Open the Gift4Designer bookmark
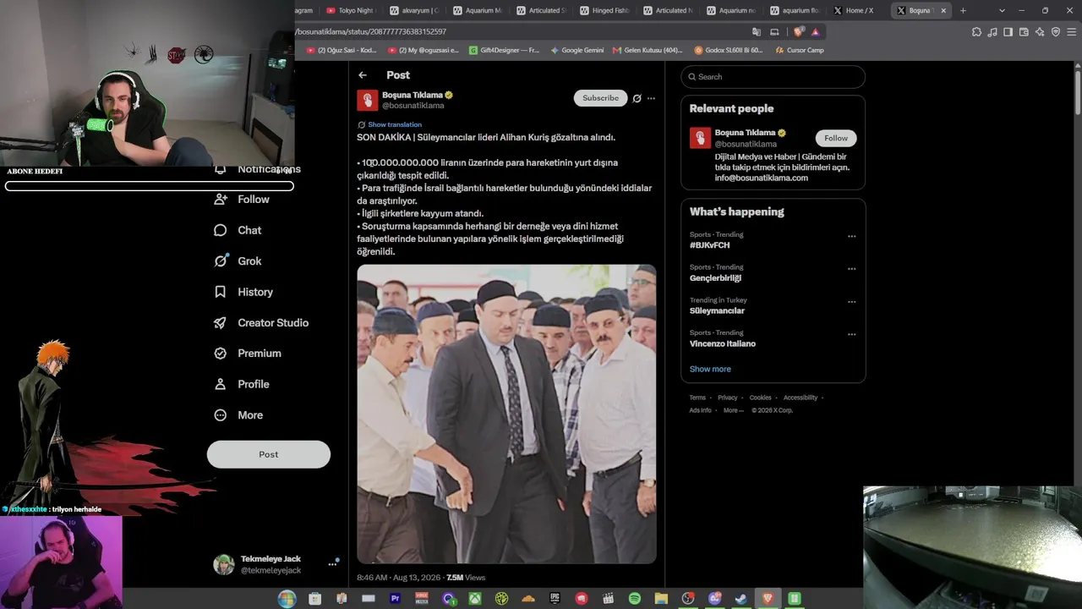 coord(505,50)
